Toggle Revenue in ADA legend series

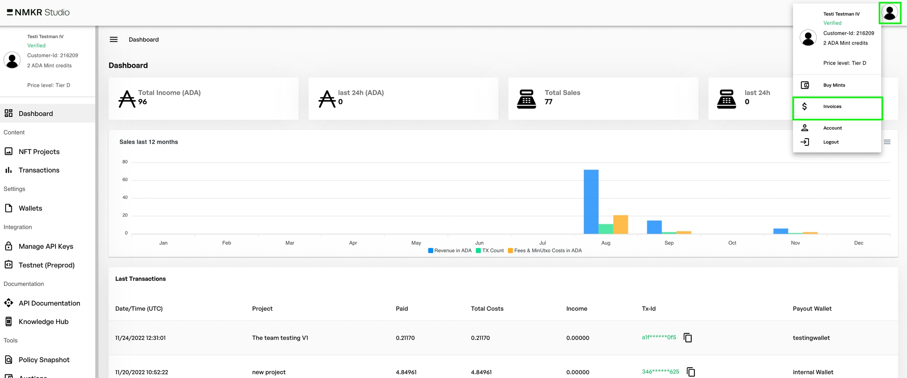coord(450,250)
